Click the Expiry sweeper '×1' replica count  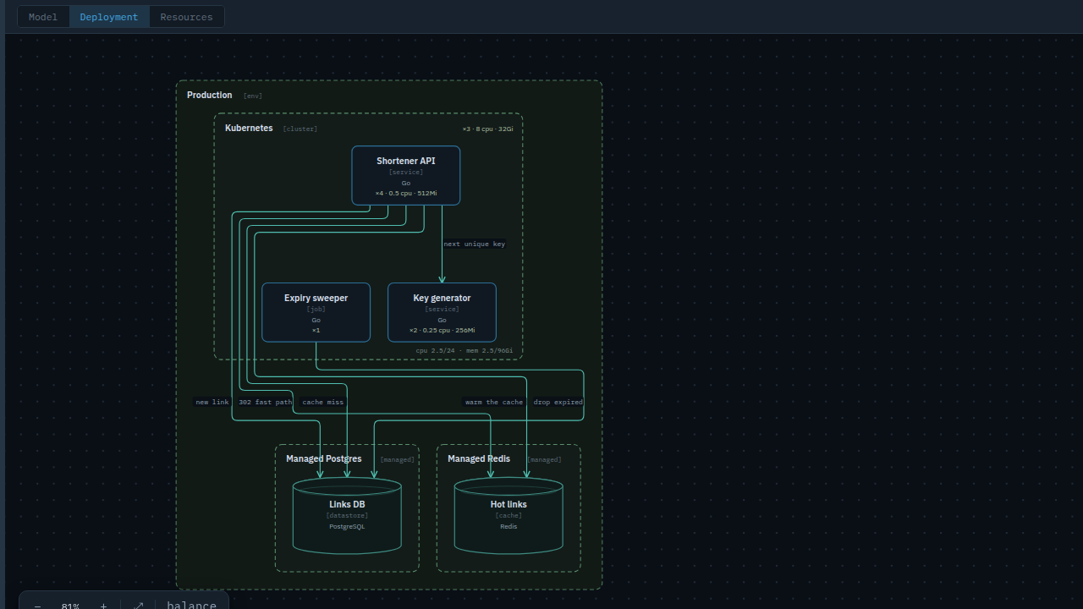[316, 330]
